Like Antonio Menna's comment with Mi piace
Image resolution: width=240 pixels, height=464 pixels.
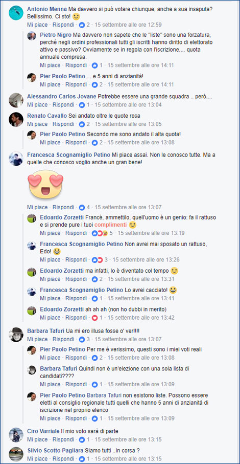37,25
